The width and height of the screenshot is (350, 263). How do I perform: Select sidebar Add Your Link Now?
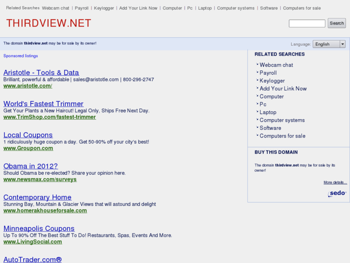[283, 88]
